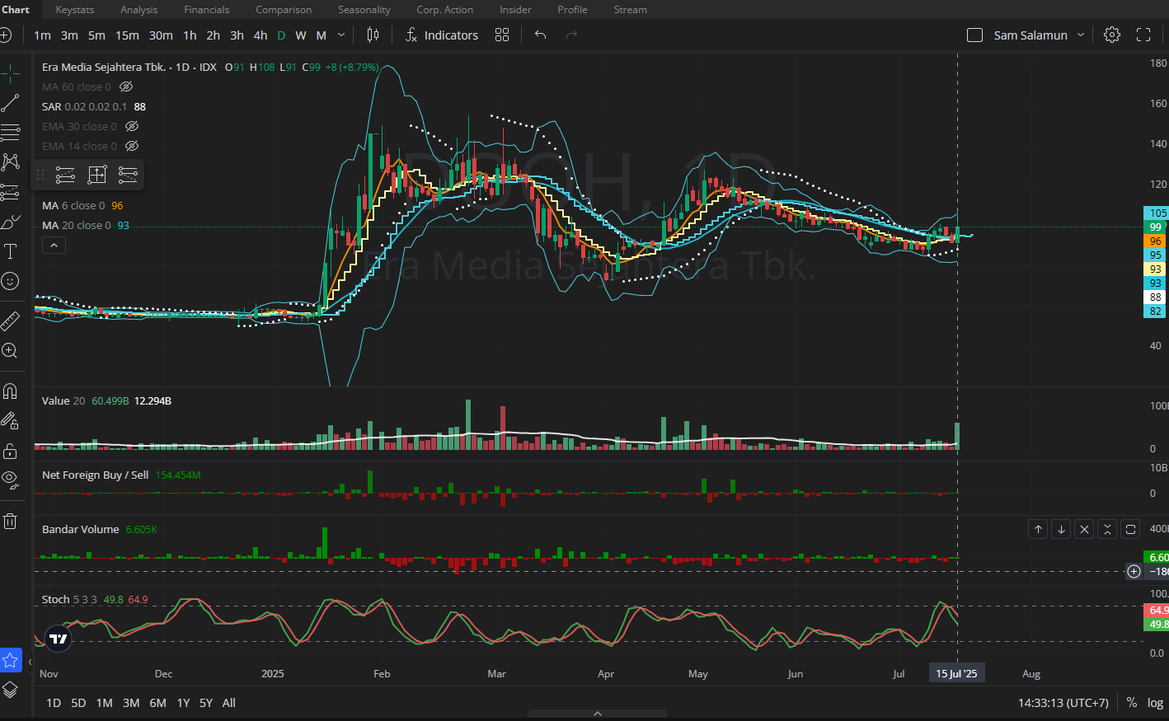
Task: Select the text annotation tool
Action: tap(10, 251)
